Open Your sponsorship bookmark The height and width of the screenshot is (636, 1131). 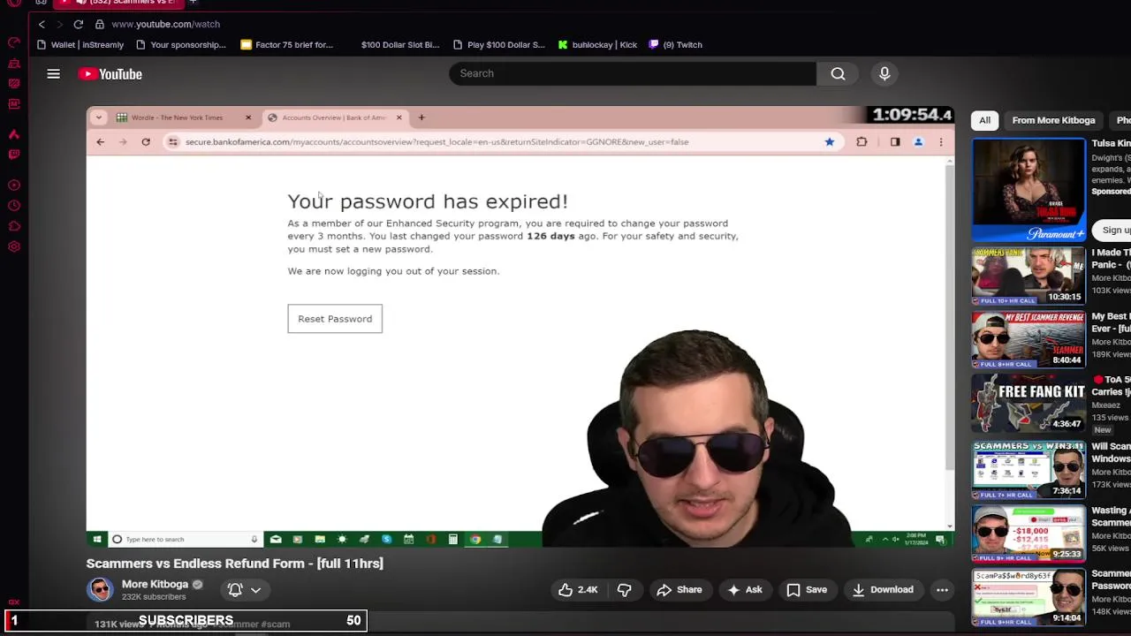(x=181, y=45)
